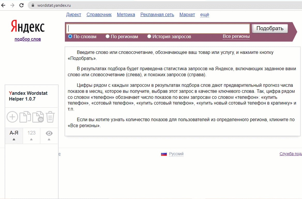302x199 pixels.
Task: Select the По регионам radio button
Action: [x=108, y=36]
